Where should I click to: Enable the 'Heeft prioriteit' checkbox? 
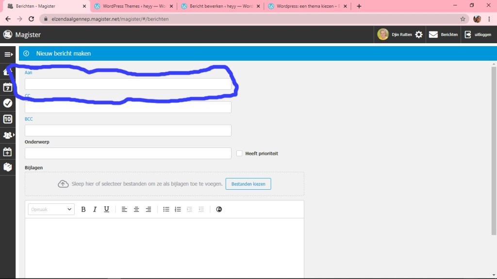[x=239, y=153]
